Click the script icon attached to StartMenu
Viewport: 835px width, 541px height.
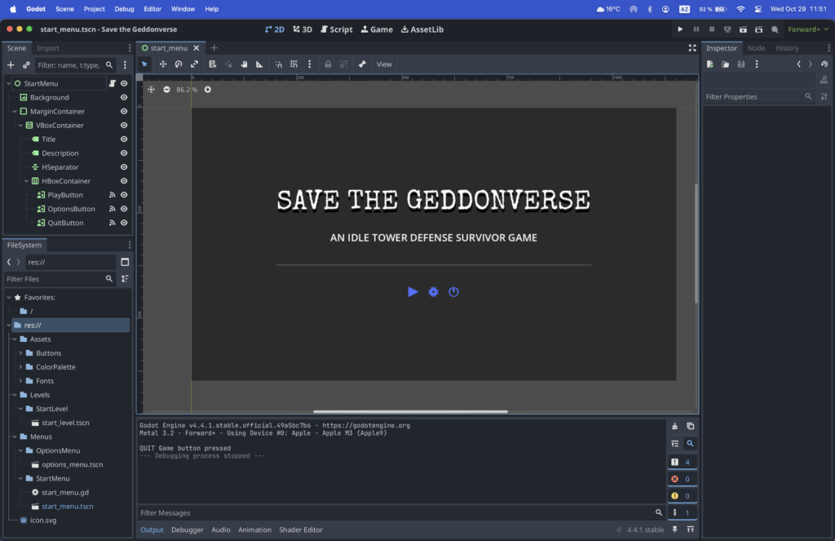(x=113, y=83)
